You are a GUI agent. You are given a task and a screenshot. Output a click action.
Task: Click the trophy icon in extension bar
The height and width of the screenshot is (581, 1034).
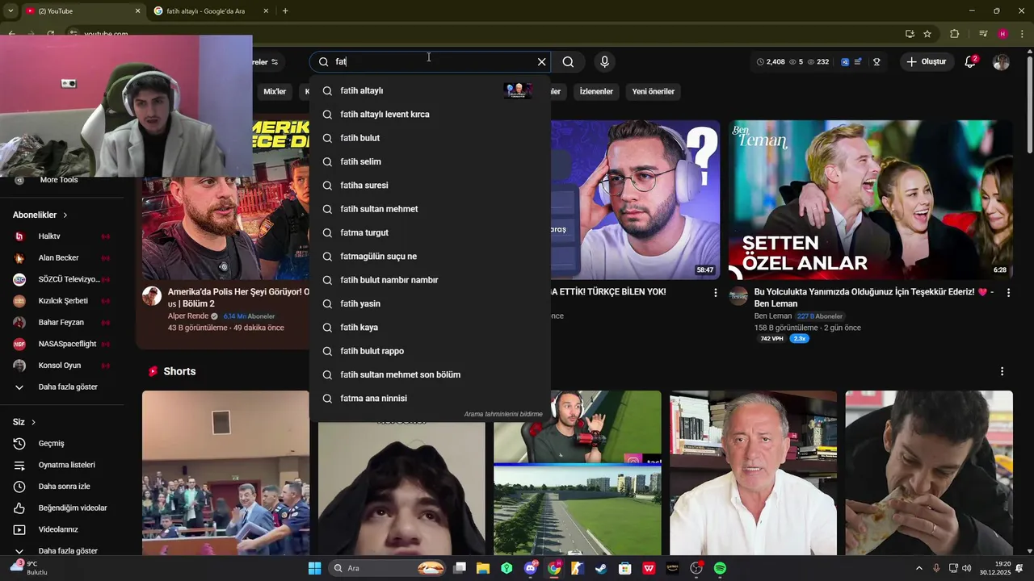[876, 61]
